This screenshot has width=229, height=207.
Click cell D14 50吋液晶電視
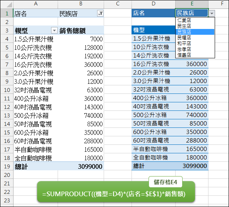click(x=153, y=124)
